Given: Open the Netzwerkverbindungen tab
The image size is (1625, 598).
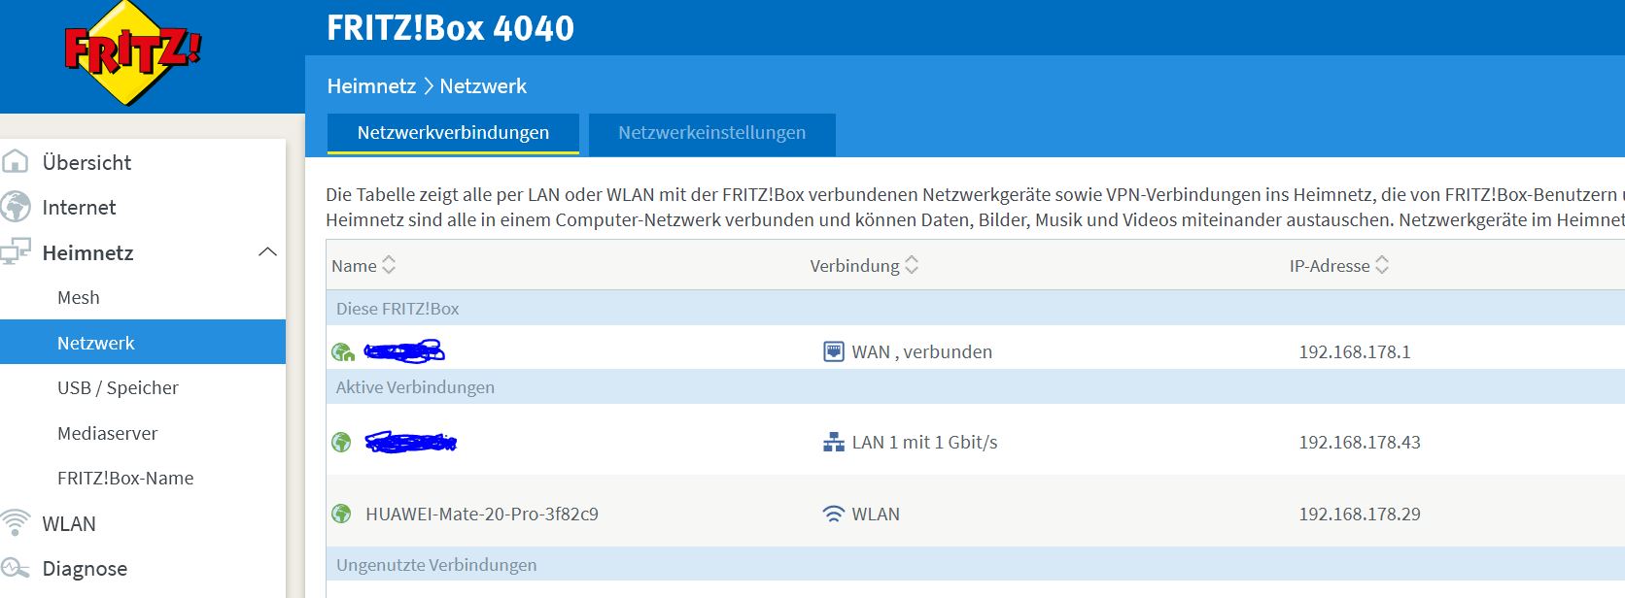Looking at the screenshot, I should click(453, 133).
